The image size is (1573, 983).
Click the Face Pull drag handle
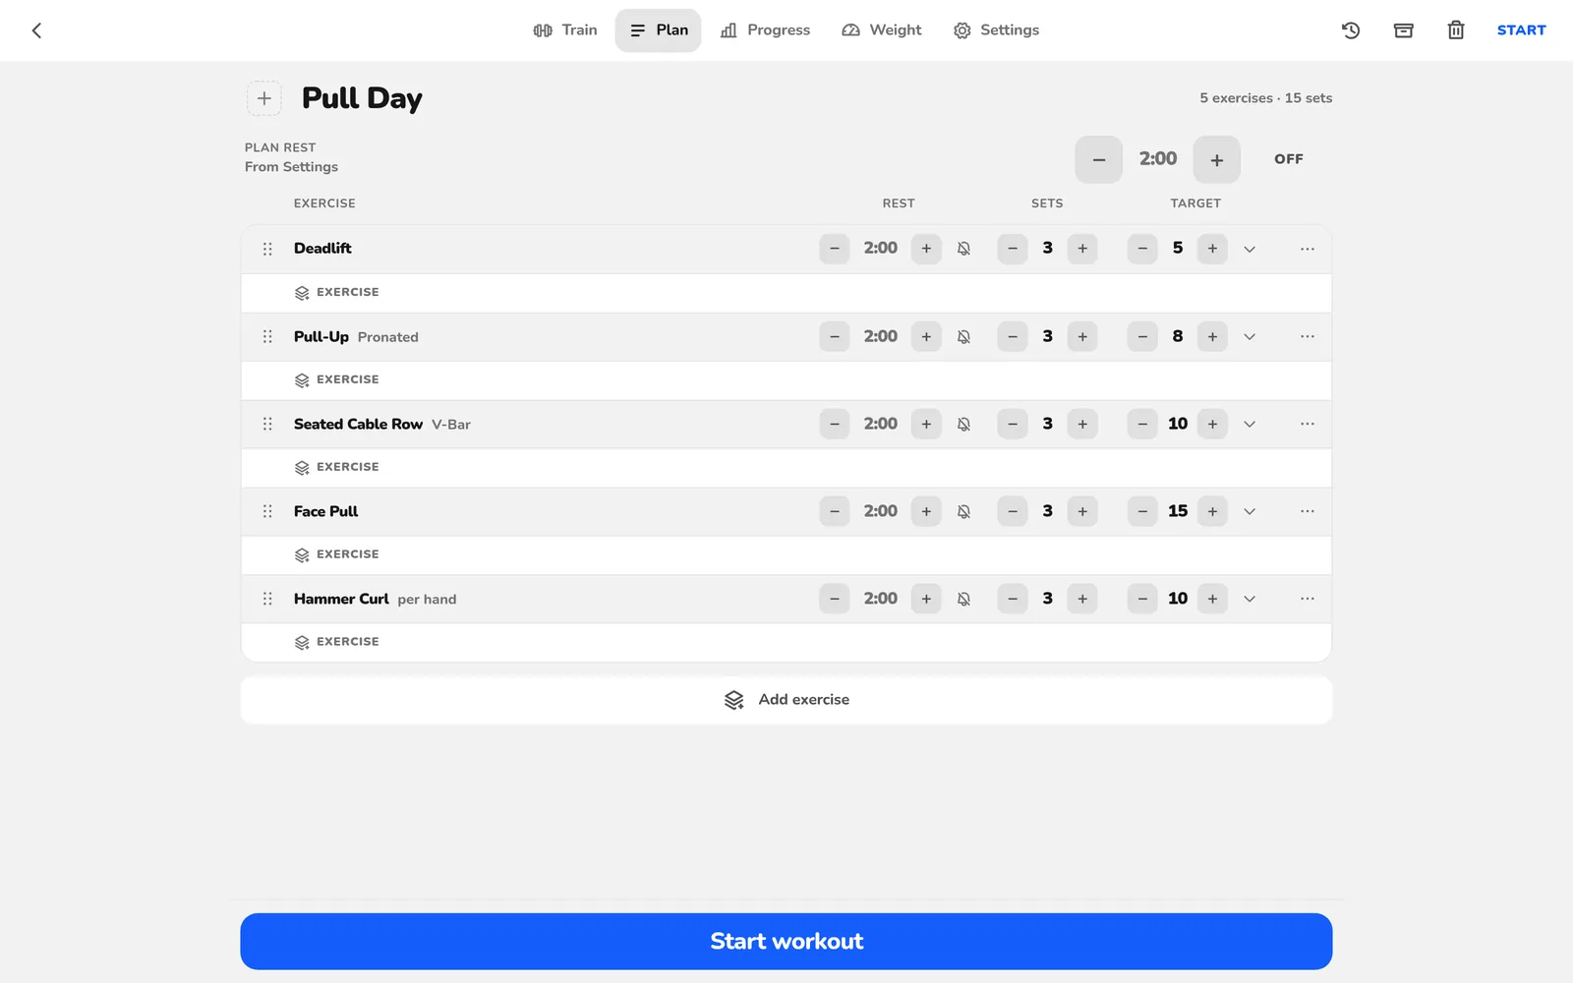267,511
